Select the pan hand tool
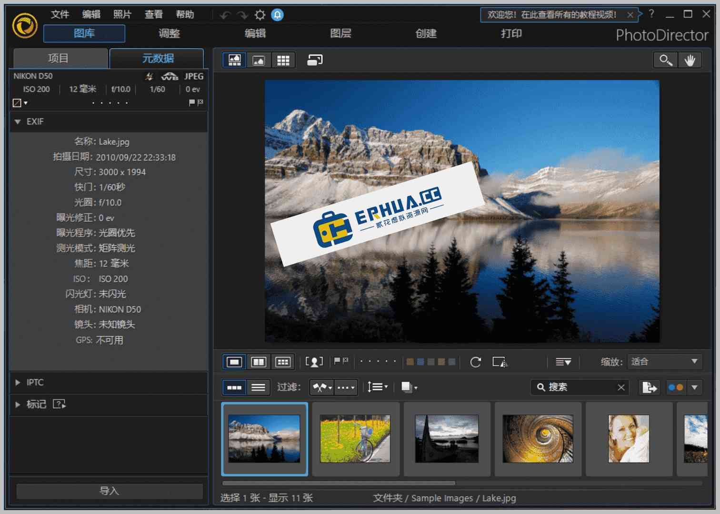 click(x=690, y=60)
